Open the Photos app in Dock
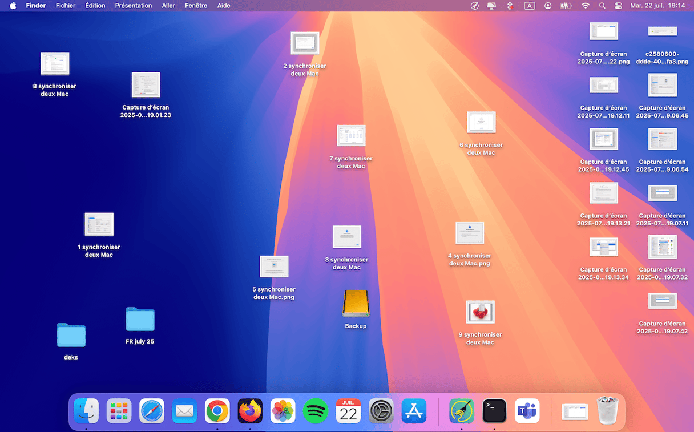The height and width of the screenshot is (432, 694). pos(283,410)
